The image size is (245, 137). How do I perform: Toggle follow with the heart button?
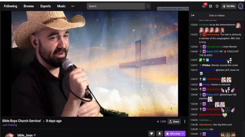[152, 134]
